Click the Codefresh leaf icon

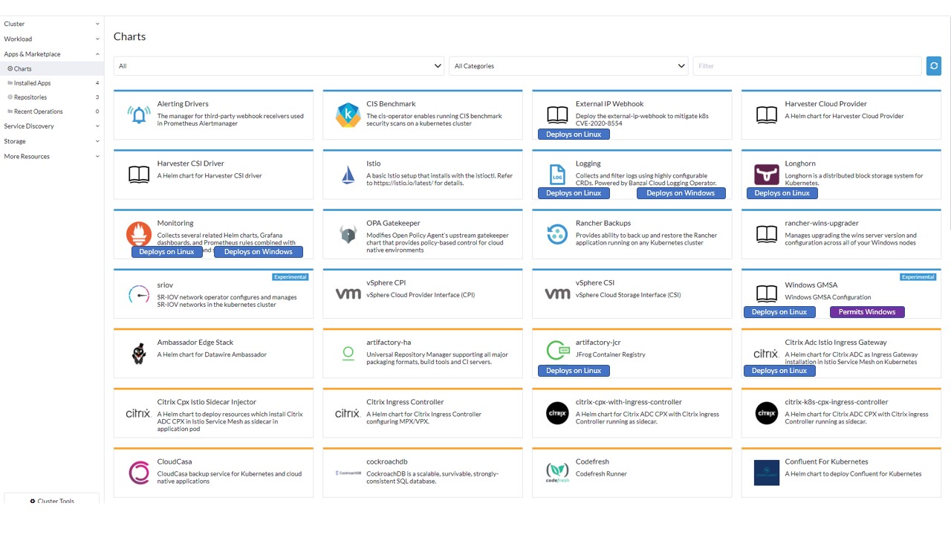pyautogui.click(x=556, y=472)
